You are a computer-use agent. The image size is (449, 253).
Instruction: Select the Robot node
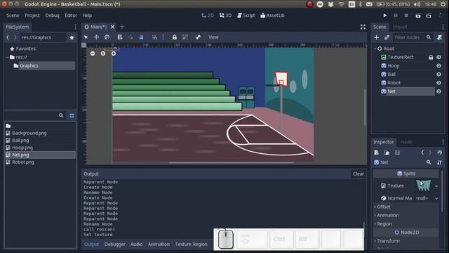(394, 83)
